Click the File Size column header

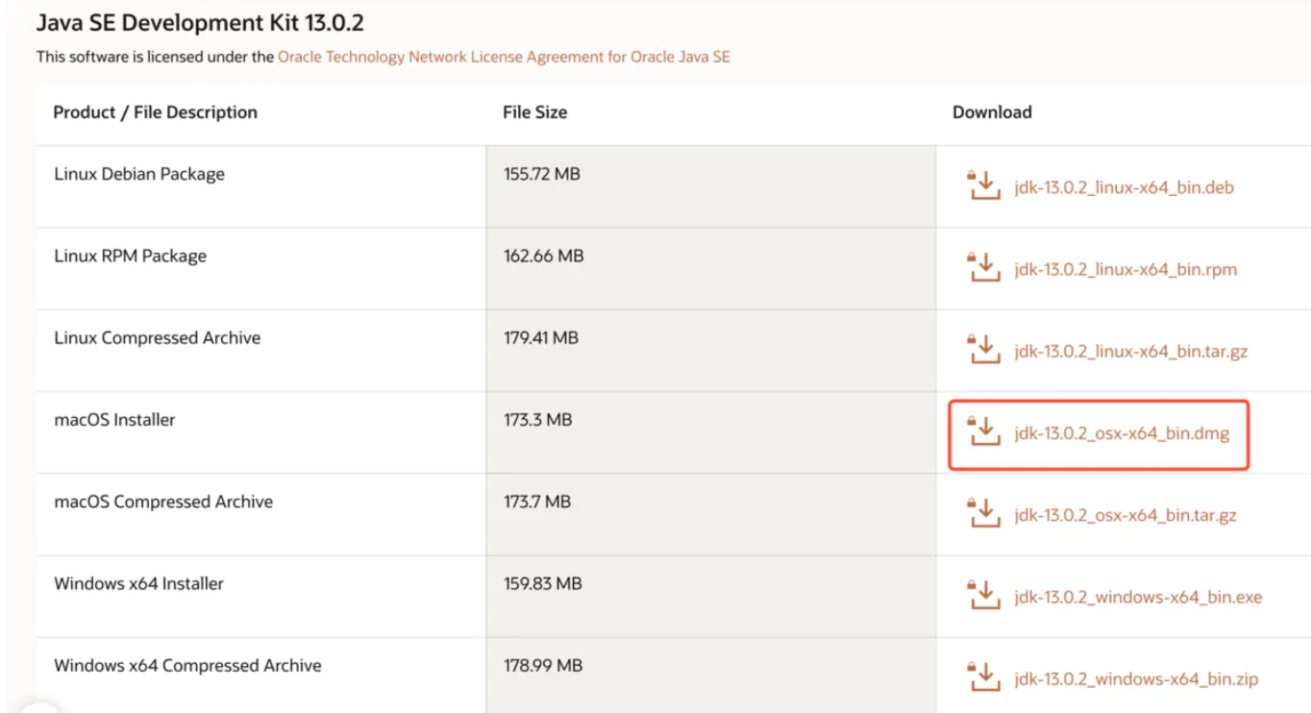coord(534,112)
